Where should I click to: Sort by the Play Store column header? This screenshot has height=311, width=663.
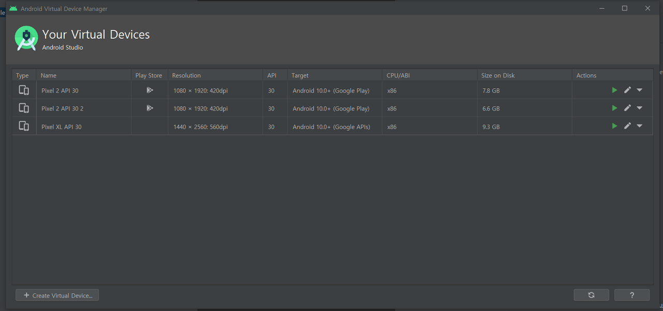(150, 75)
